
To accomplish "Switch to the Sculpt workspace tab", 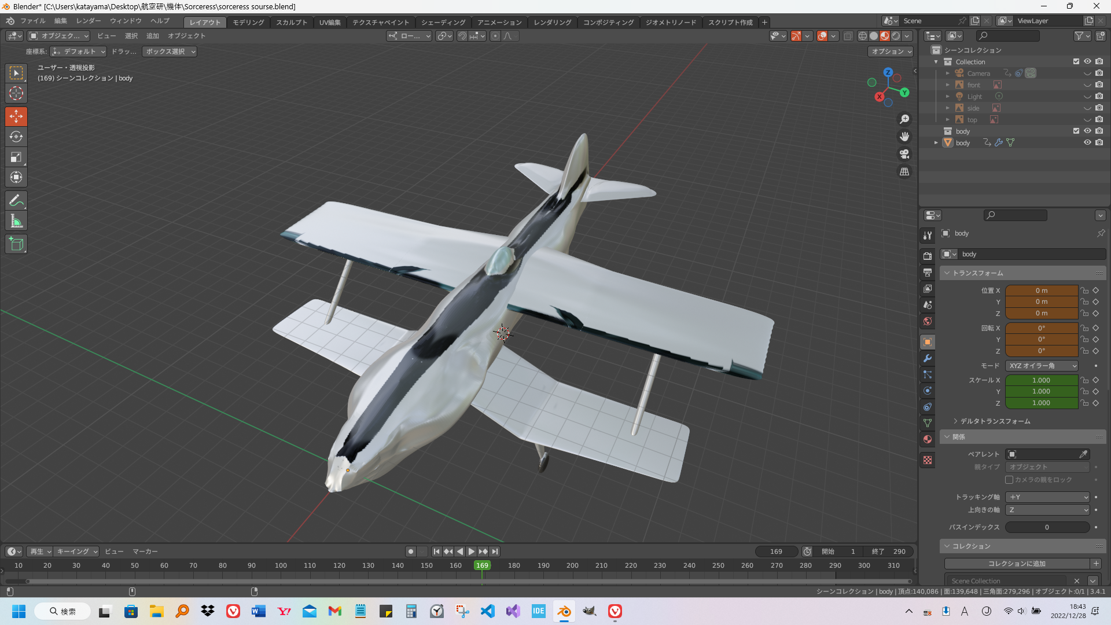I will pyautogui.click(x=291, y=23).
